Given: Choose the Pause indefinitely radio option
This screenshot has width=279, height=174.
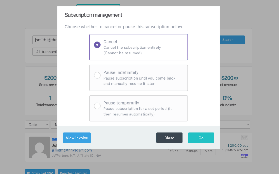Looking at the screenshot, I should (x=97, y=75).
